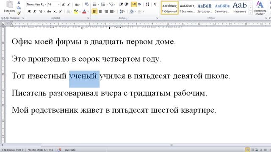Apply the Без интервала style

187,8
